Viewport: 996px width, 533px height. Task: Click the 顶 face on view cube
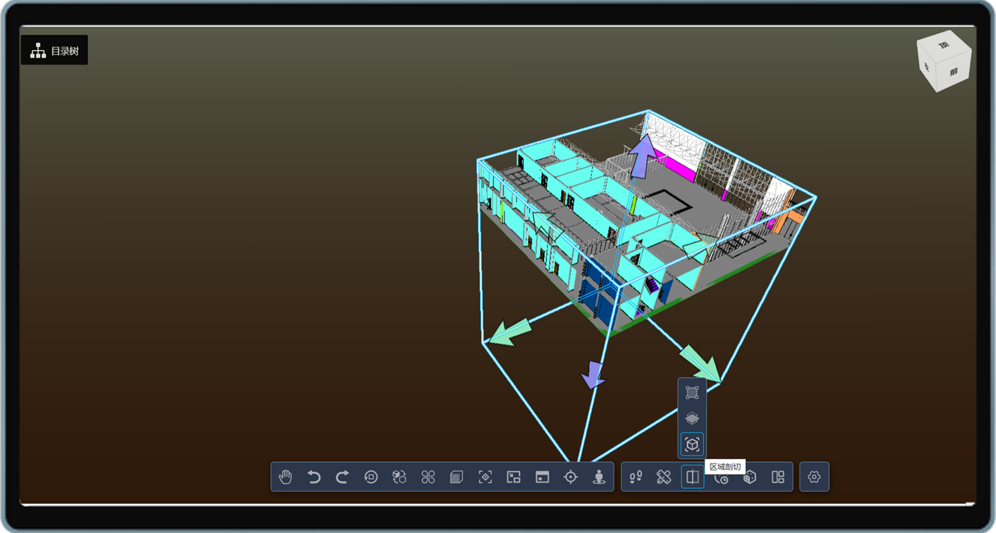[944, 45]
